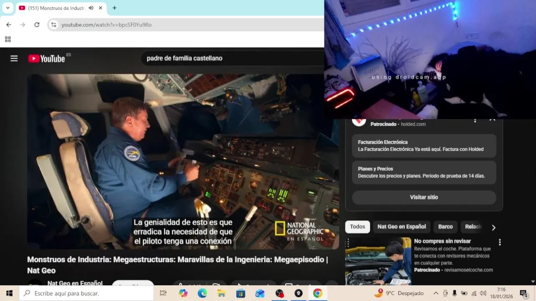Reload the YouTube page

[x=37, y=25]
